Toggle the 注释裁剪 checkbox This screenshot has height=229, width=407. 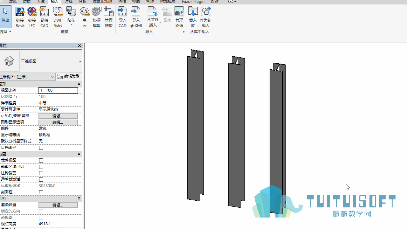(x=41, y=173)
